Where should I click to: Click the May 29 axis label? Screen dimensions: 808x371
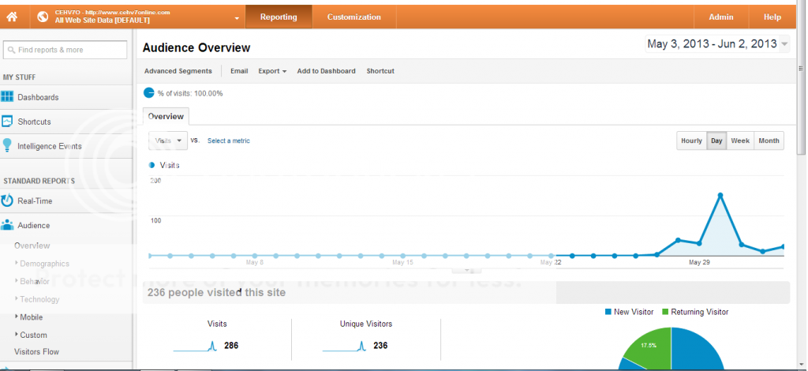coord(699,262)
